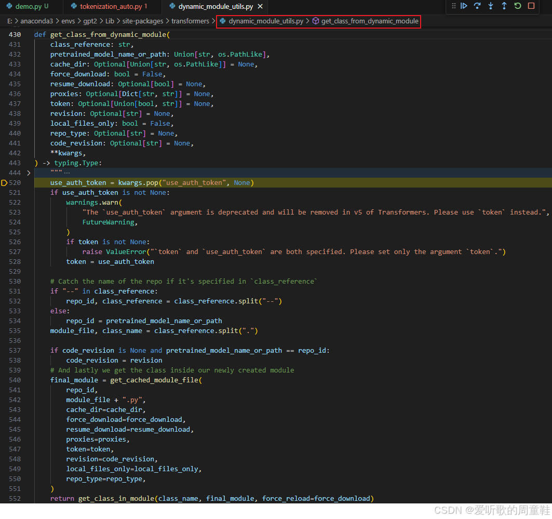
Task: Step out of the function via debug toolbar
Action: point(504,6)
